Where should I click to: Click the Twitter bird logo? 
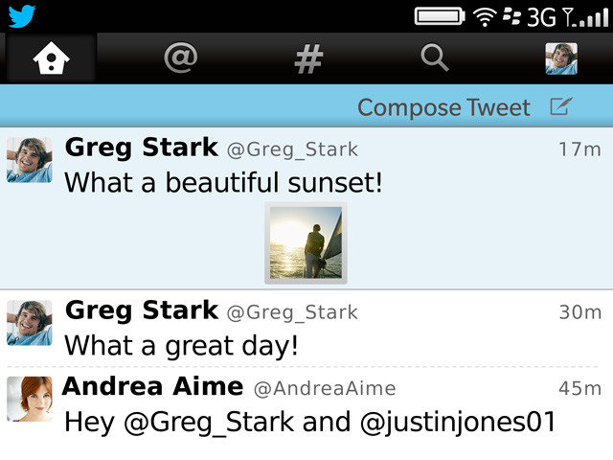pyautogui.click(x=22, y=16)
